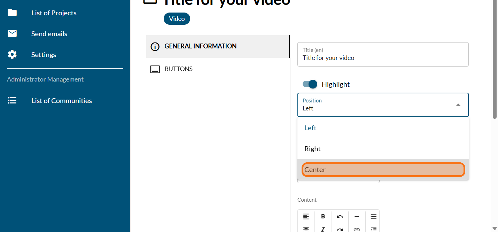This screenshot has height=232, width=498.
Task: Turn off the Highlight toggle
Action: [x=310, y=84]
